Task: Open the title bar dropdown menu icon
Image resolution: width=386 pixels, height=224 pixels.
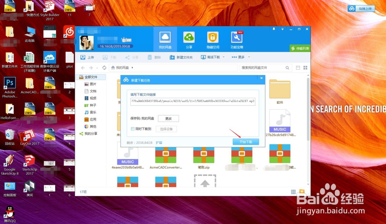Action: click(x=283, y=29)
